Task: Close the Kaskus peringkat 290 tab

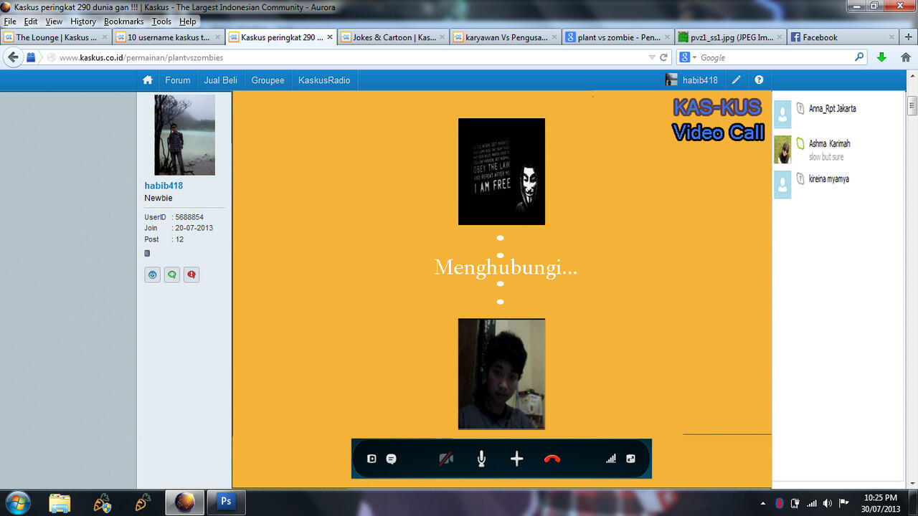Action: (328, 37)
